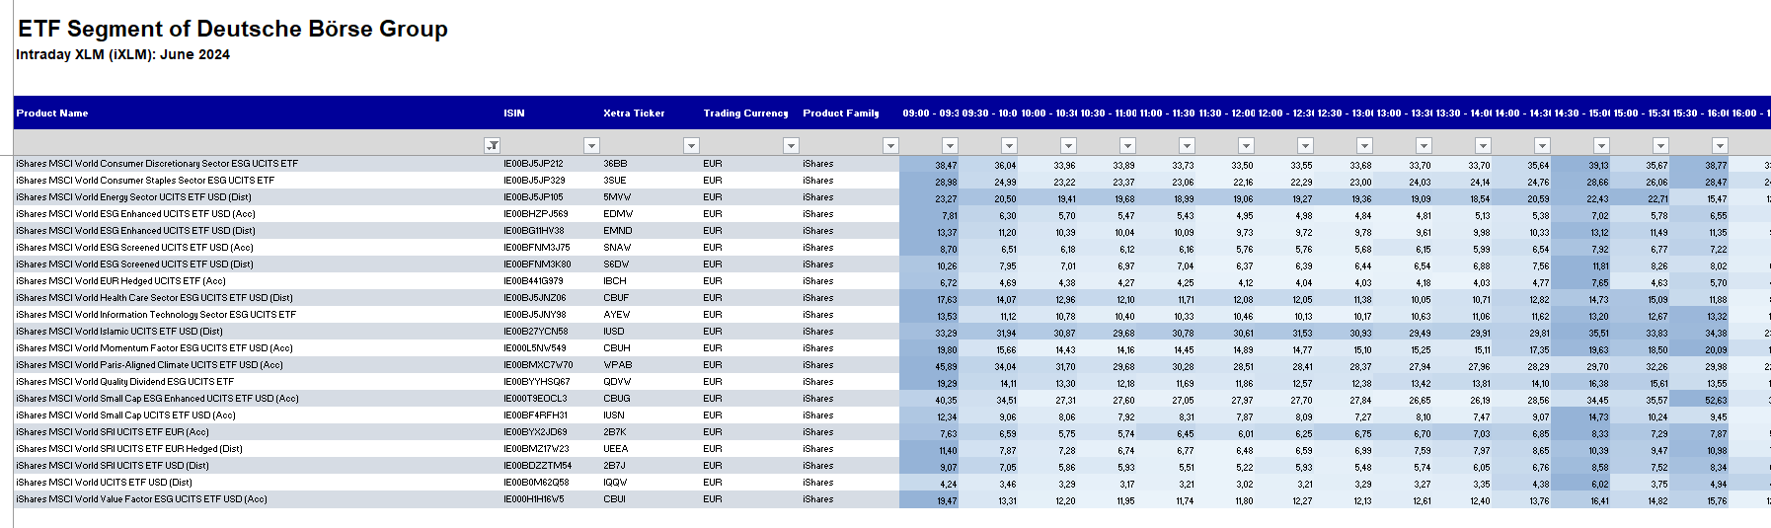Select iShares MSCI World ESG Enhanced USD (Acc) name
The image size is (1771, 528).
pos(135,214)
